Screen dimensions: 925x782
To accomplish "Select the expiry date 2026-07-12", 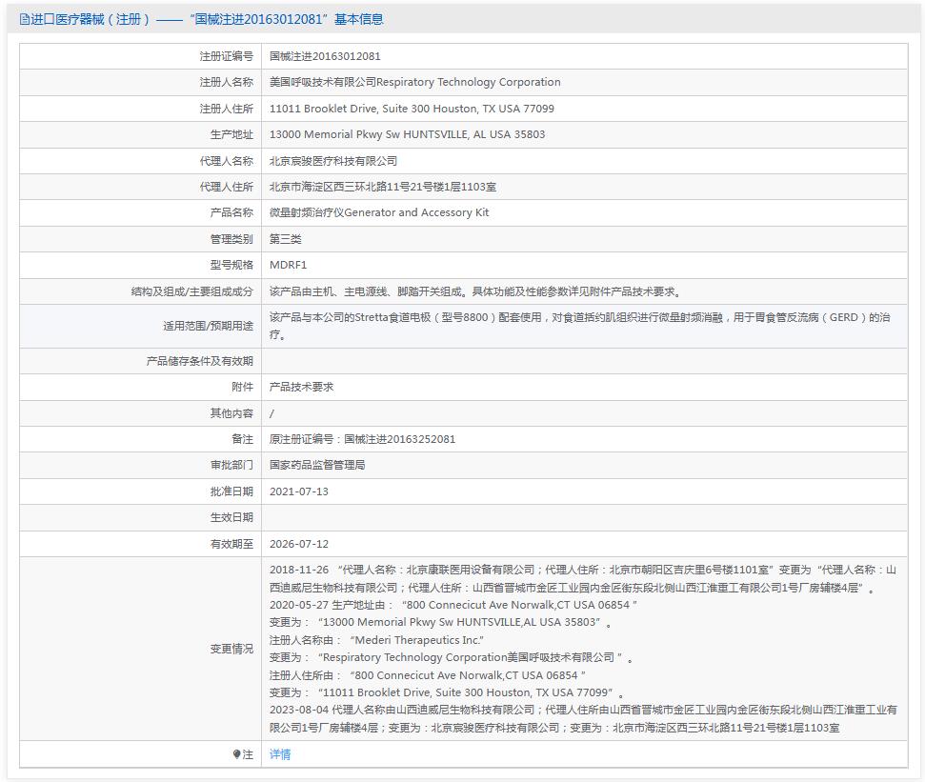I will 299,544.
